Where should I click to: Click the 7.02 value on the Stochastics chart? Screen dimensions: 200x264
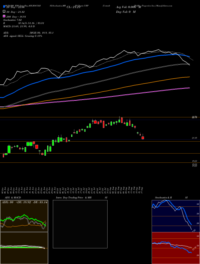[194, 230]
